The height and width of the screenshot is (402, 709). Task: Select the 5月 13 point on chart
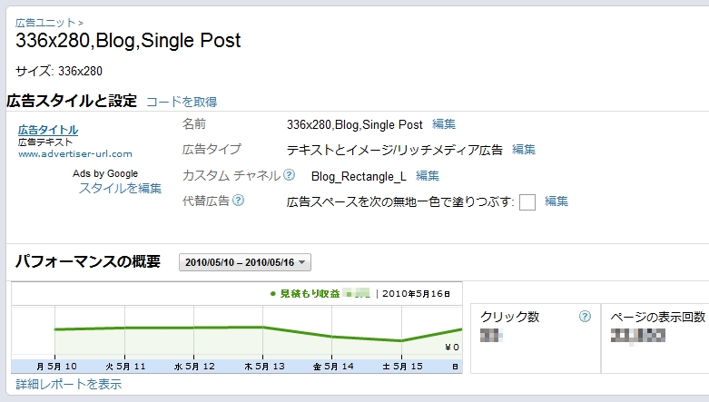(x=262, y=327)
